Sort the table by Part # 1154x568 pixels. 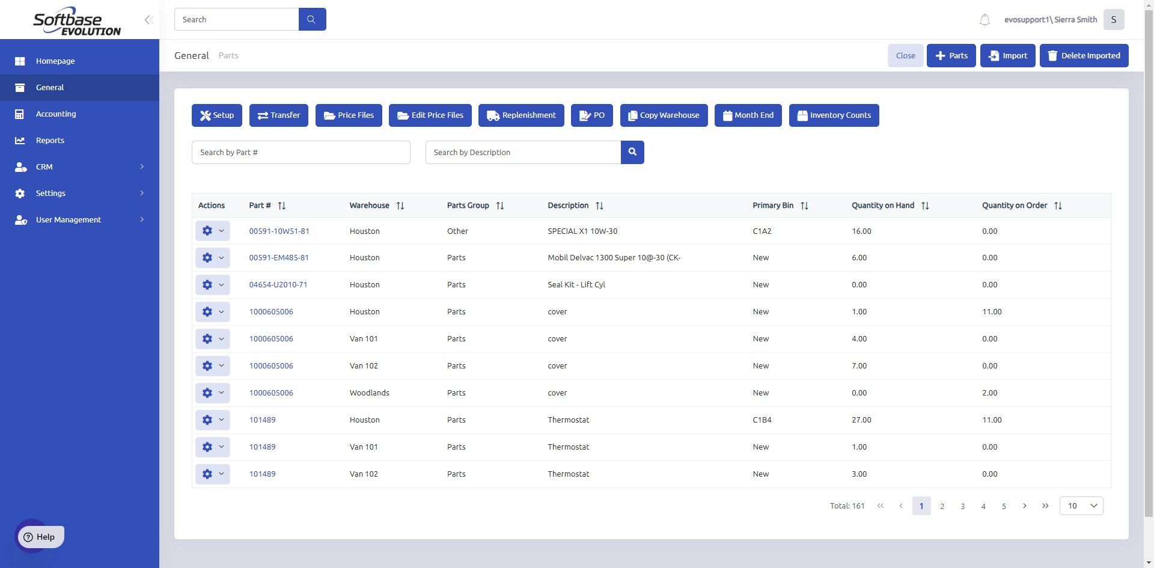[x=281, y=206]
